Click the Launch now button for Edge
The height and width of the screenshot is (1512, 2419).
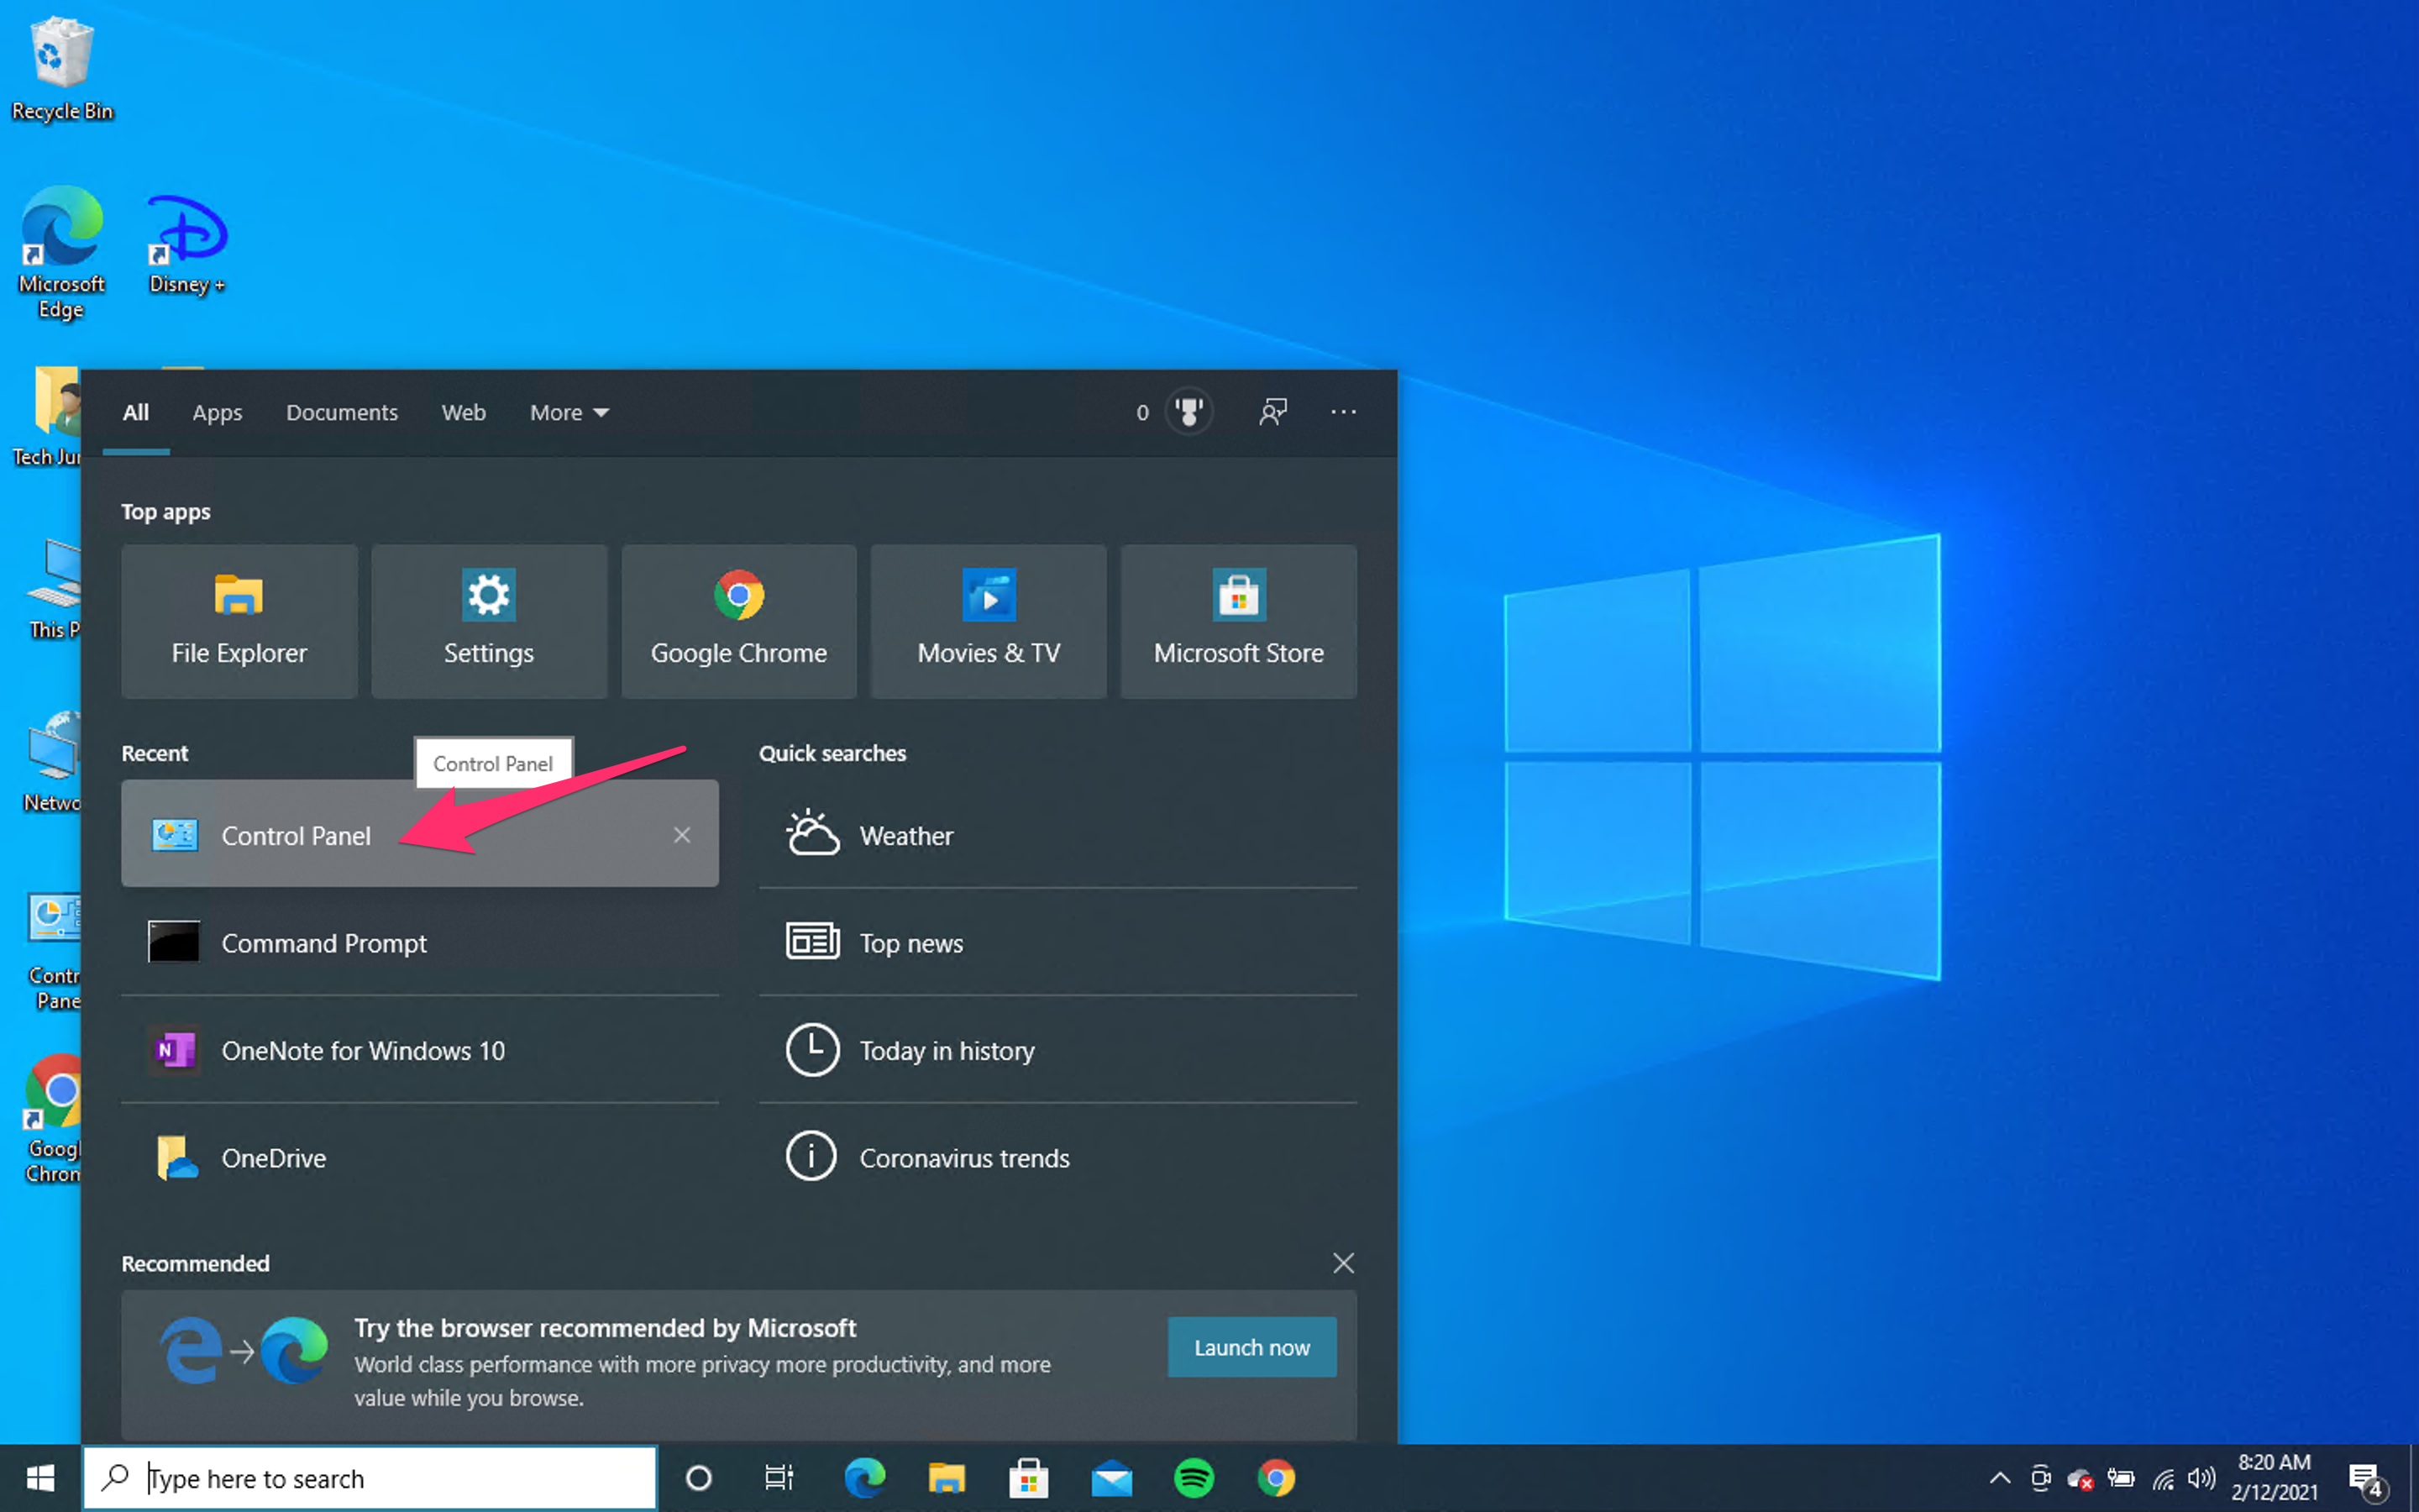[1251, 1347]
